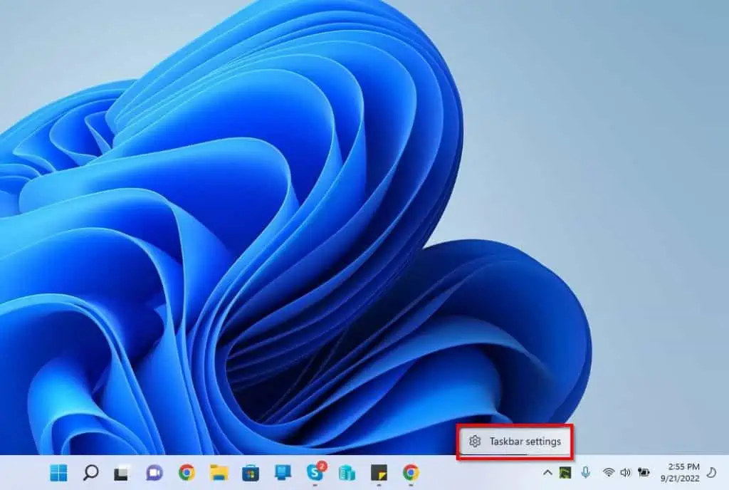Open Skype from the taskbar
This screenshot has width=729, height=490.
317,474
